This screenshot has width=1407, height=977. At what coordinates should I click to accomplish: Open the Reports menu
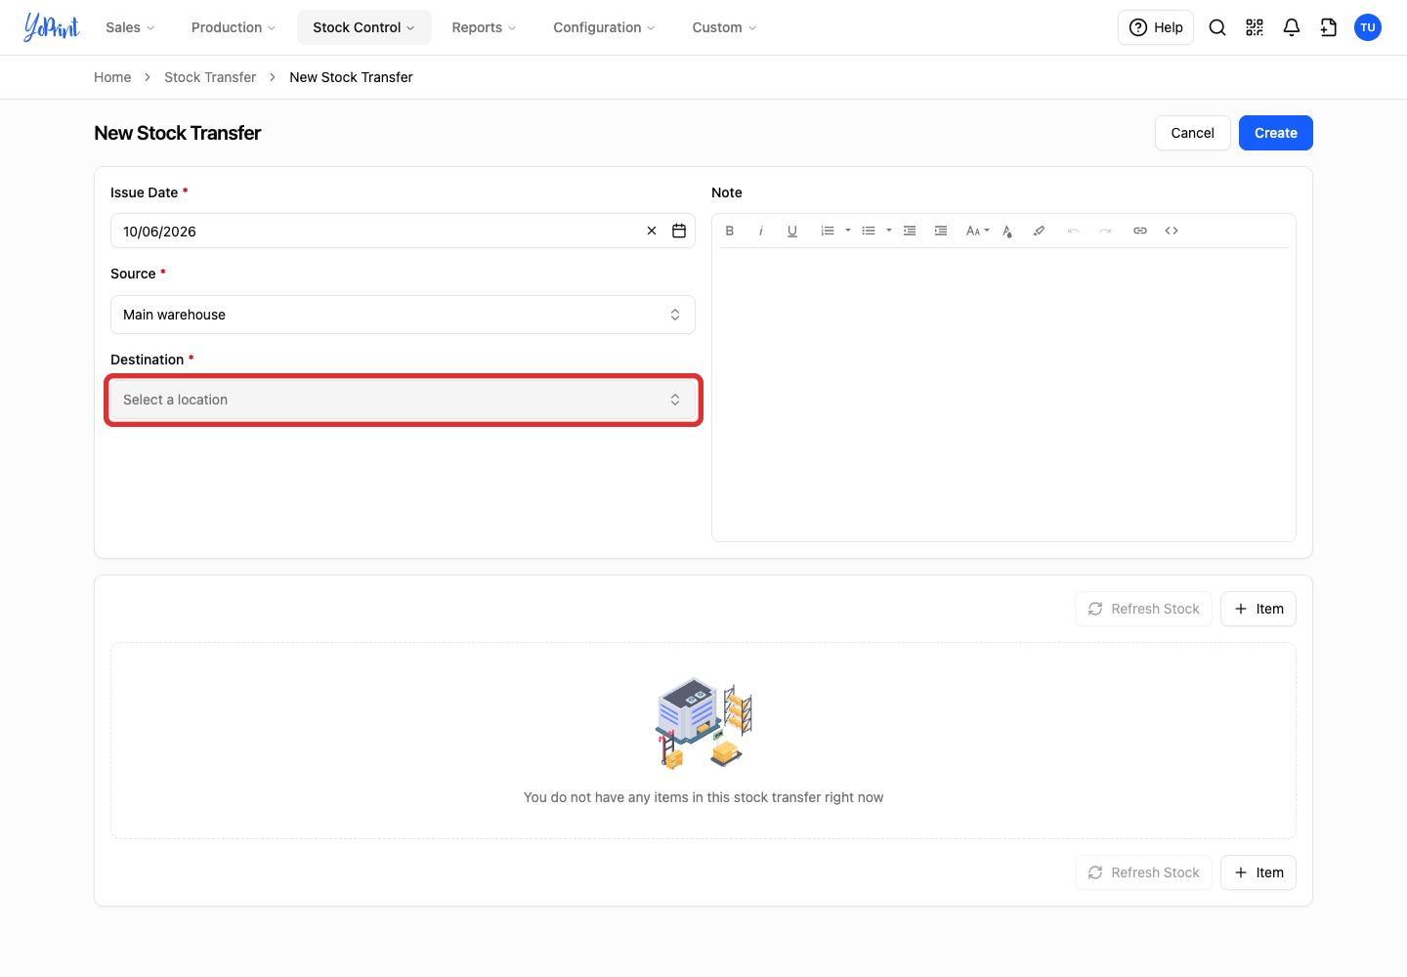point(485,27)
